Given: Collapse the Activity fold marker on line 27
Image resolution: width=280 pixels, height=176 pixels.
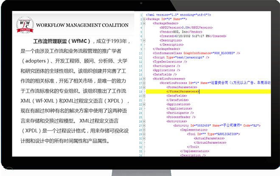Looking at the screenshot, I should (x=144, y=126).
